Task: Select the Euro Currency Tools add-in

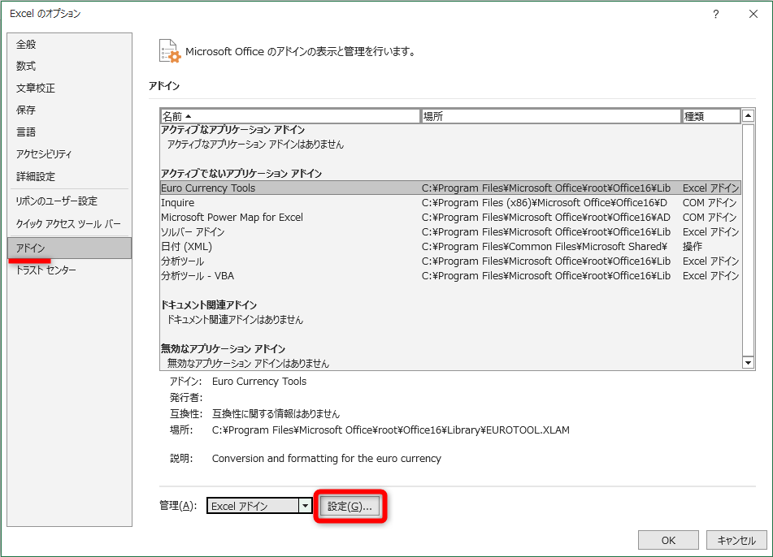Action: (x=244, y=187)
